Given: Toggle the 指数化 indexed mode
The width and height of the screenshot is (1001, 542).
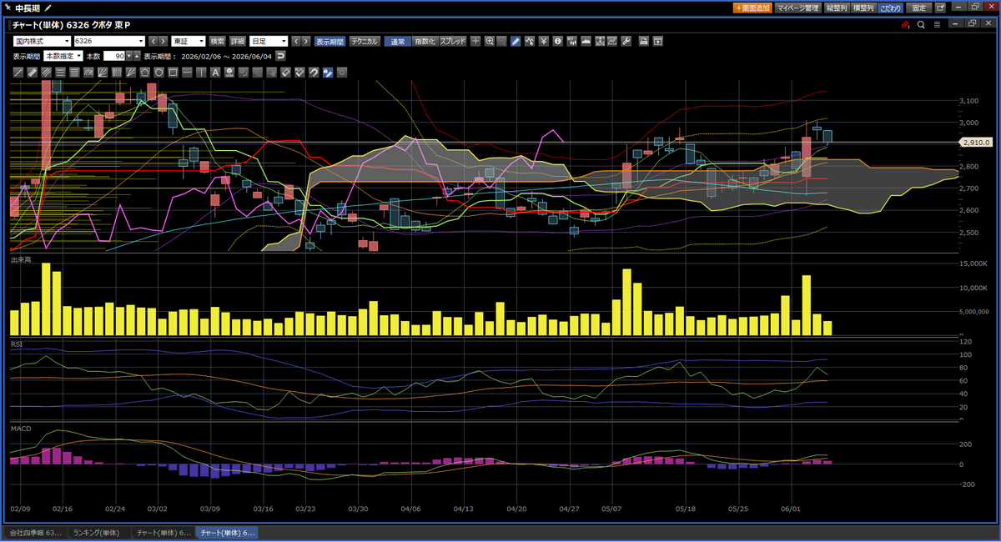Looking at the screenshot, I should click(425, 41).
